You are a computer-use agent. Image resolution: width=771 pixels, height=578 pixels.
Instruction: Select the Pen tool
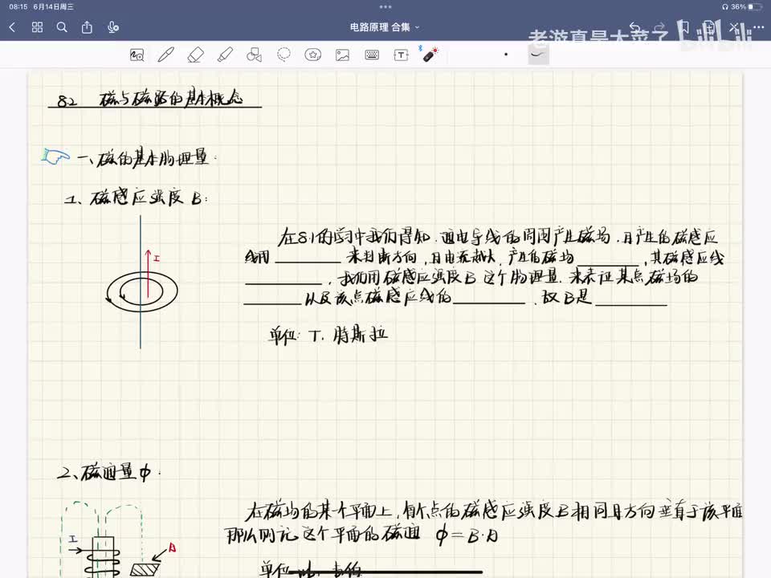point(165,55)
